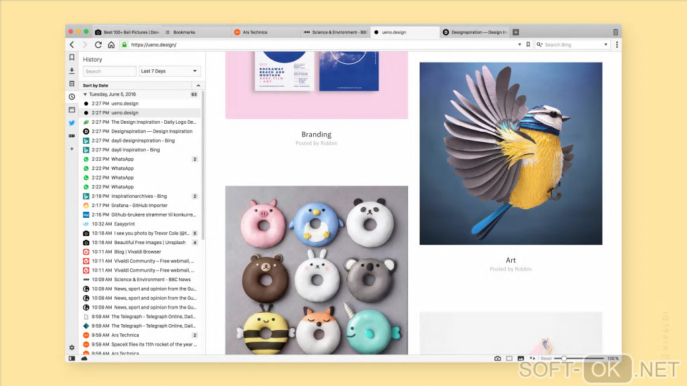The width and height of the screenshot is (687, 386).
Task: Open the Branding posters image
Action: tap(317, 85)
